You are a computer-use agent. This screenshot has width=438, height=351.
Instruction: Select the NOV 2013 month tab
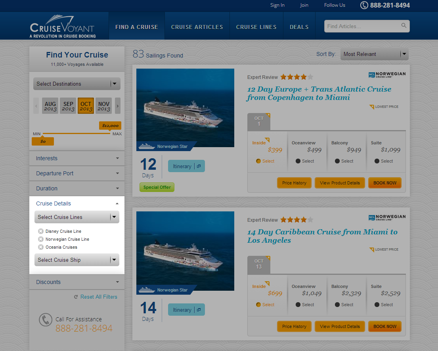[x=103, y=105]
